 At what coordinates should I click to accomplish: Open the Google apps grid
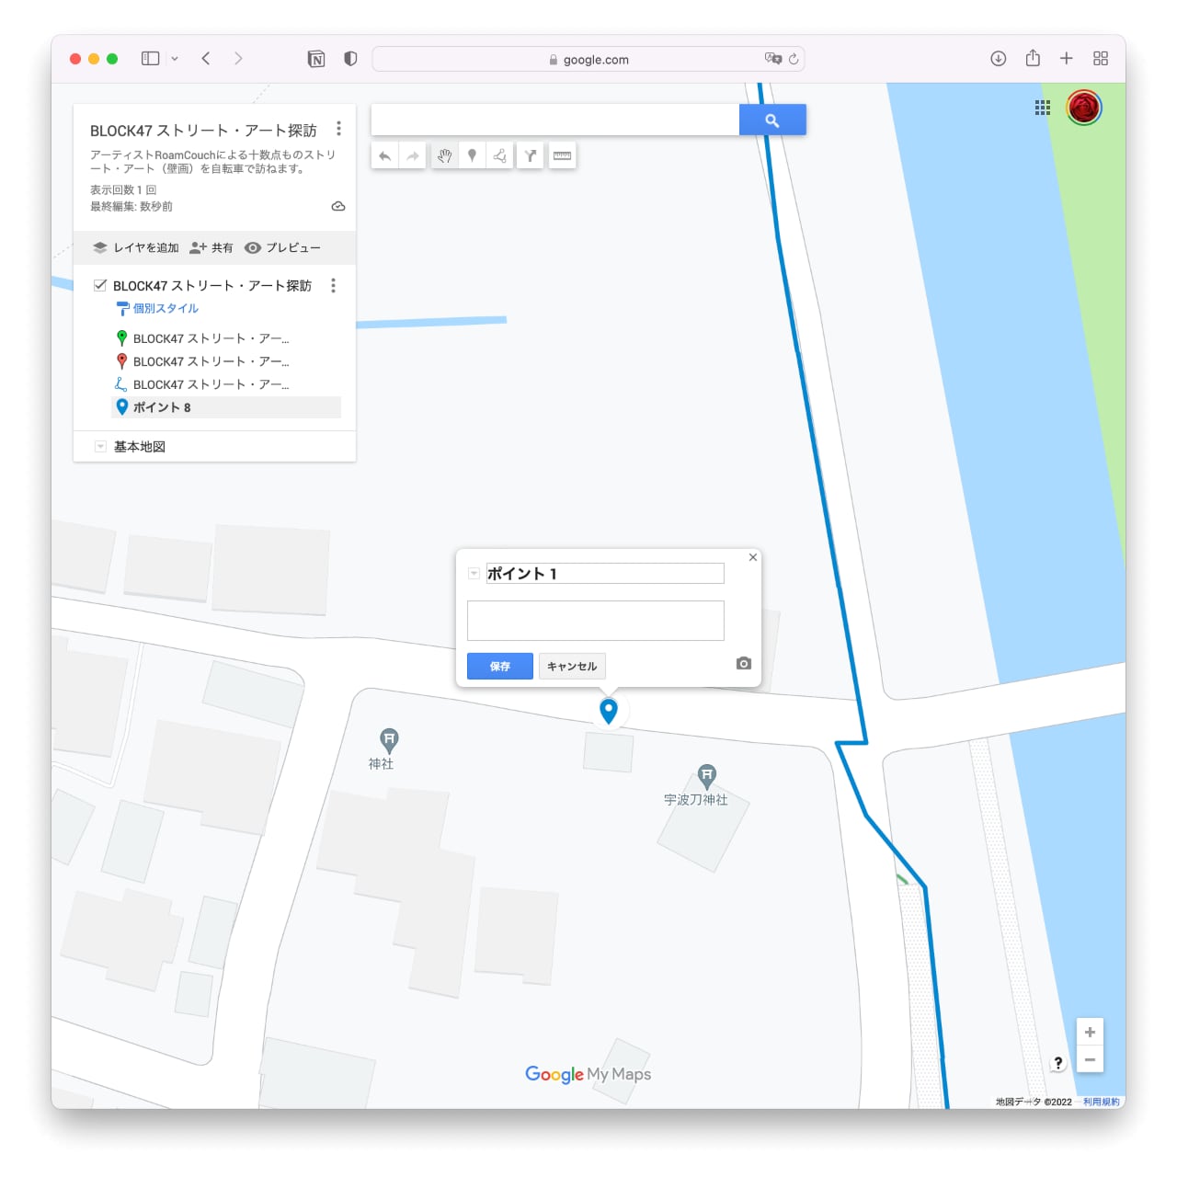coord(1042,108)
